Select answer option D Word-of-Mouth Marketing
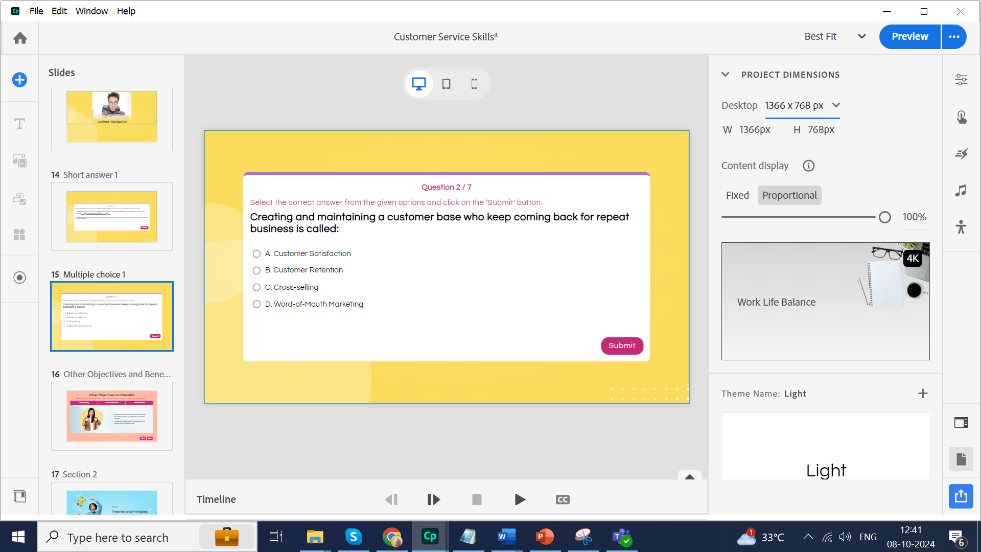The height and width of the screenshot is (552, 981). pos(256,305)
